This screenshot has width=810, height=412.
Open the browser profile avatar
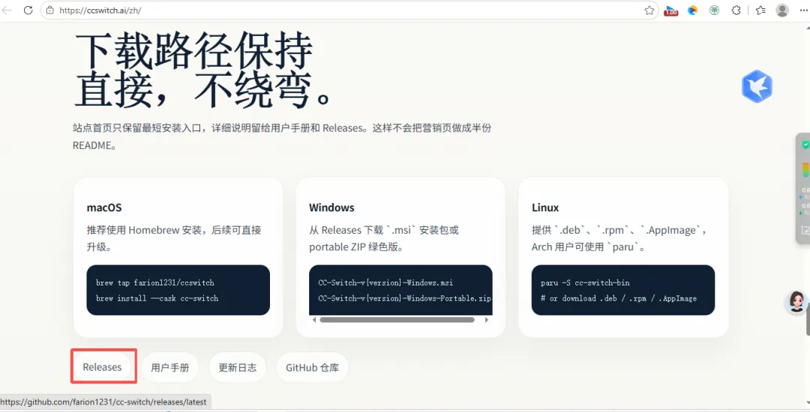click(x=782, y=10)
